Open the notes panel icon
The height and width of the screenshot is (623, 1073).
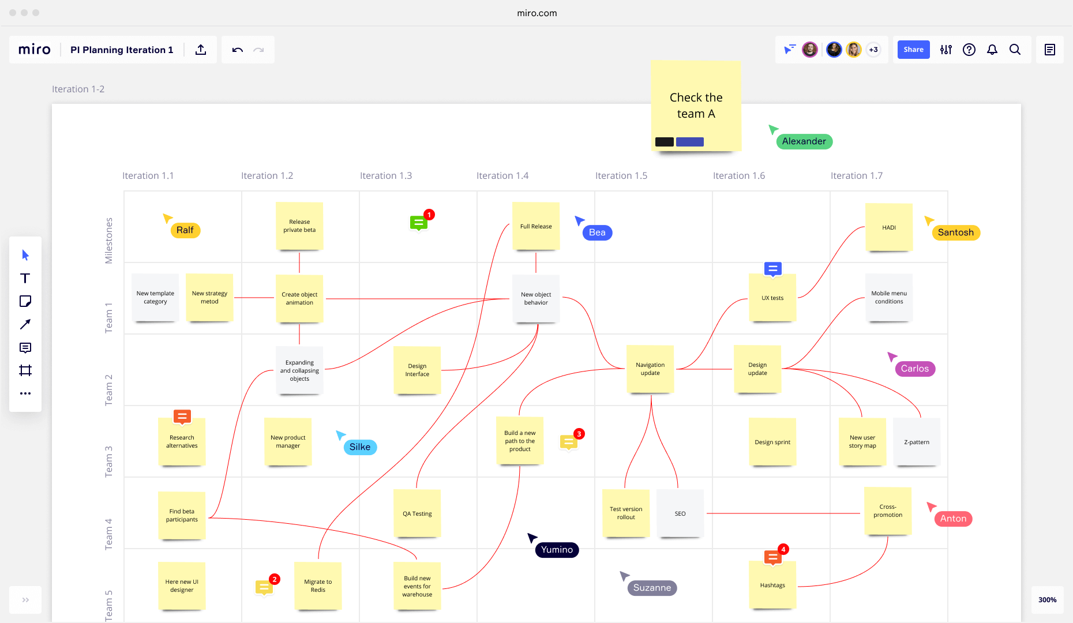click(x=1050, y=50)
